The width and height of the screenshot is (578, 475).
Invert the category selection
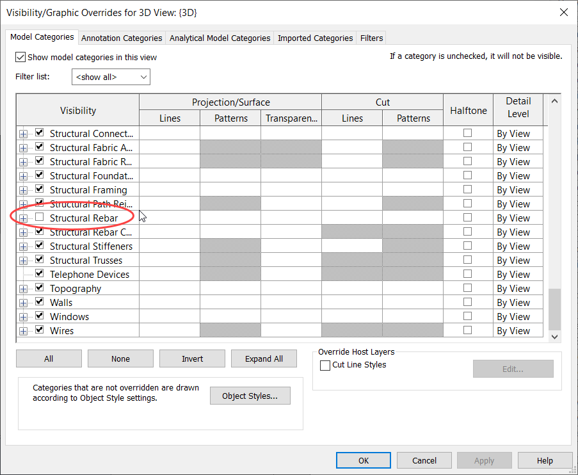192,358
